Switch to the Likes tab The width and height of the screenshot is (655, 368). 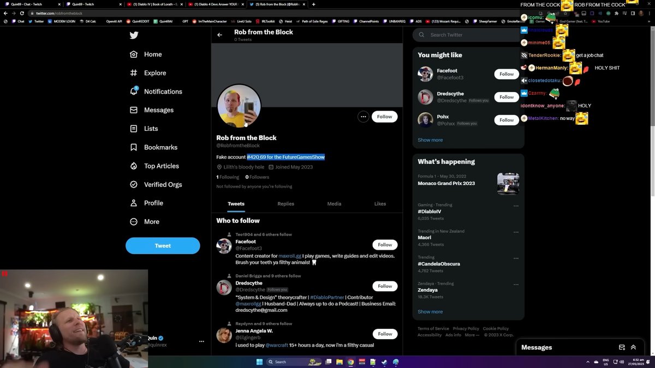click(x=380, y=204)
